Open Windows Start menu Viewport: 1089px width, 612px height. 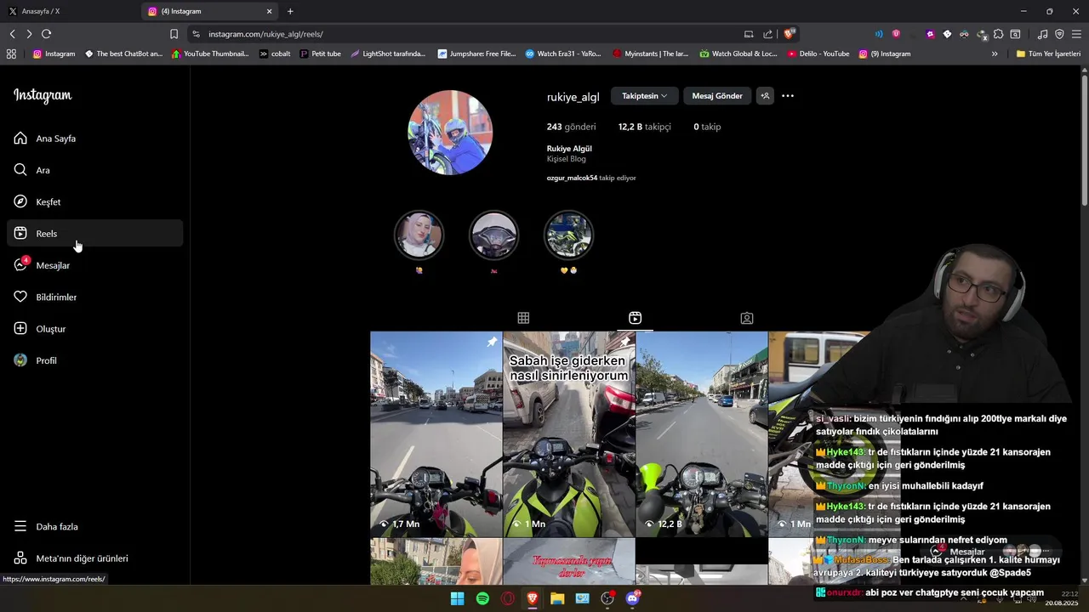click(457, 598)
